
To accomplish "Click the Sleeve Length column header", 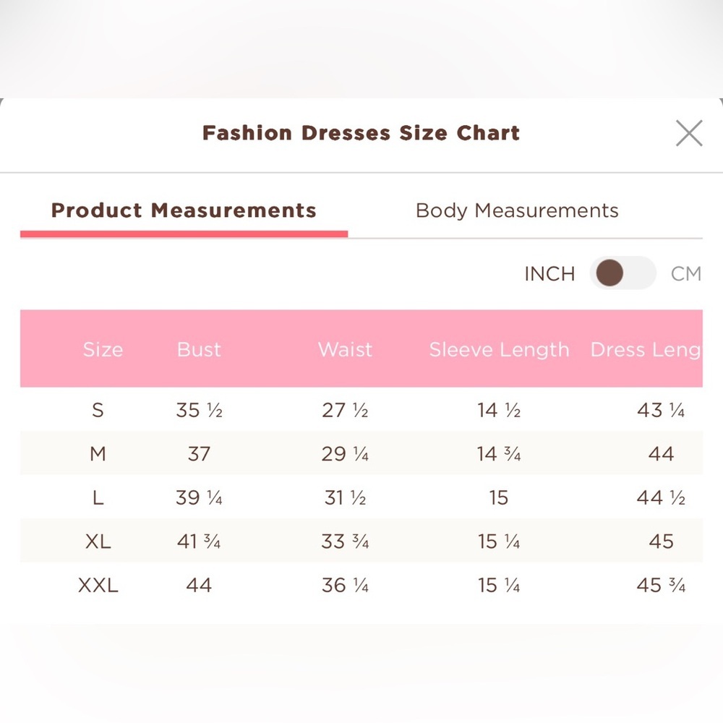I will (499, 350).
